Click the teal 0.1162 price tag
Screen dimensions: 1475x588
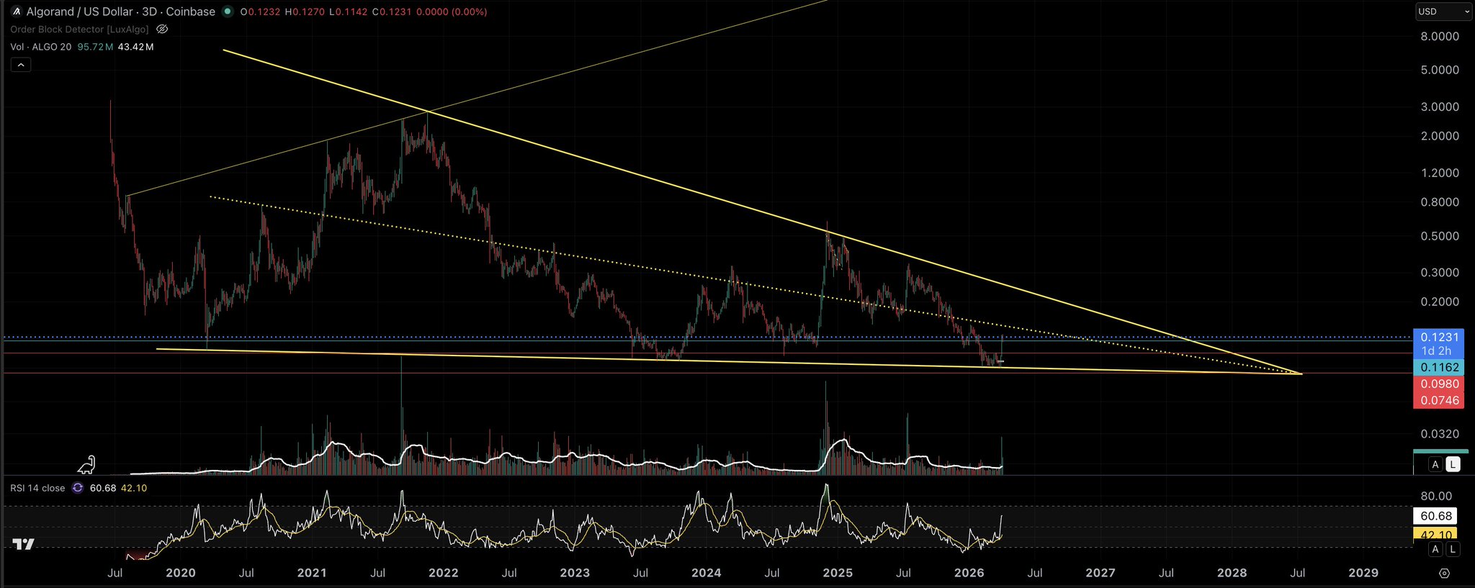coord(1440,367)
